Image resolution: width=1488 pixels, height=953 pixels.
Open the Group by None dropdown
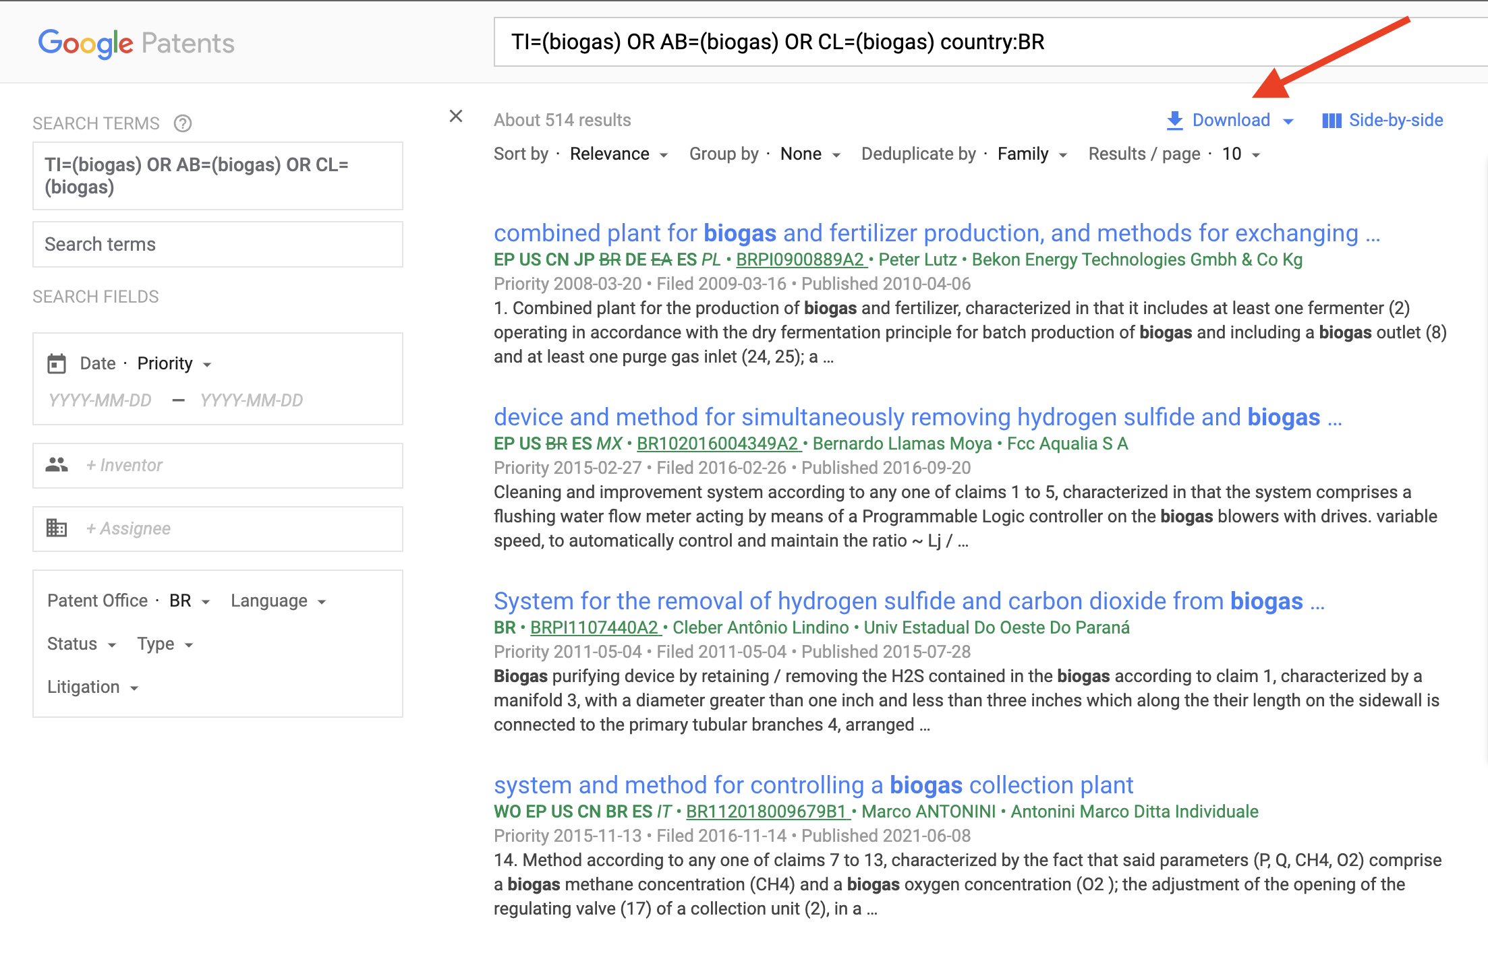(x=810, y=154)
